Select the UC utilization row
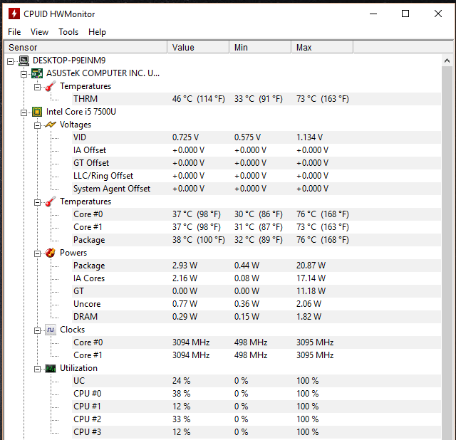Image resolution: width=456 pixels, height=440 pixels. (256, 381)
